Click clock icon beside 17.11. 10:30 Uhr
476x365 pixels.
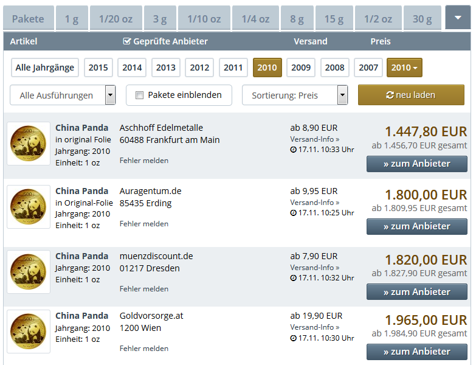point(294,338)
